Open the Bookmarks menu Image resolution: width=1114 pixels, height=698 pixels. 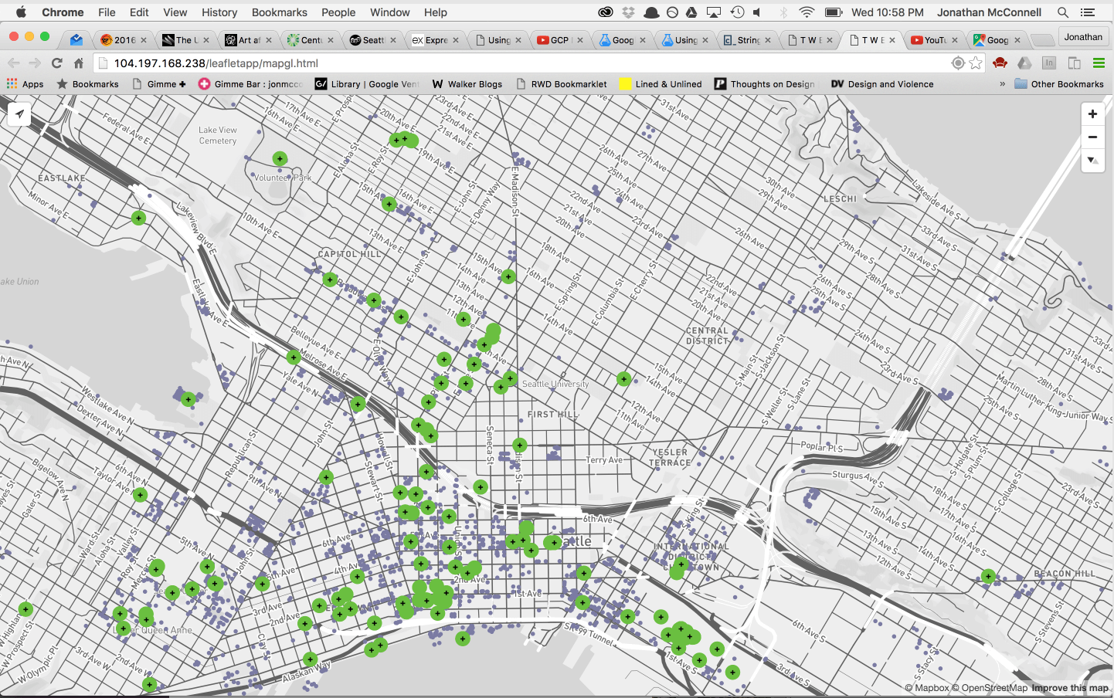(280, 12)
